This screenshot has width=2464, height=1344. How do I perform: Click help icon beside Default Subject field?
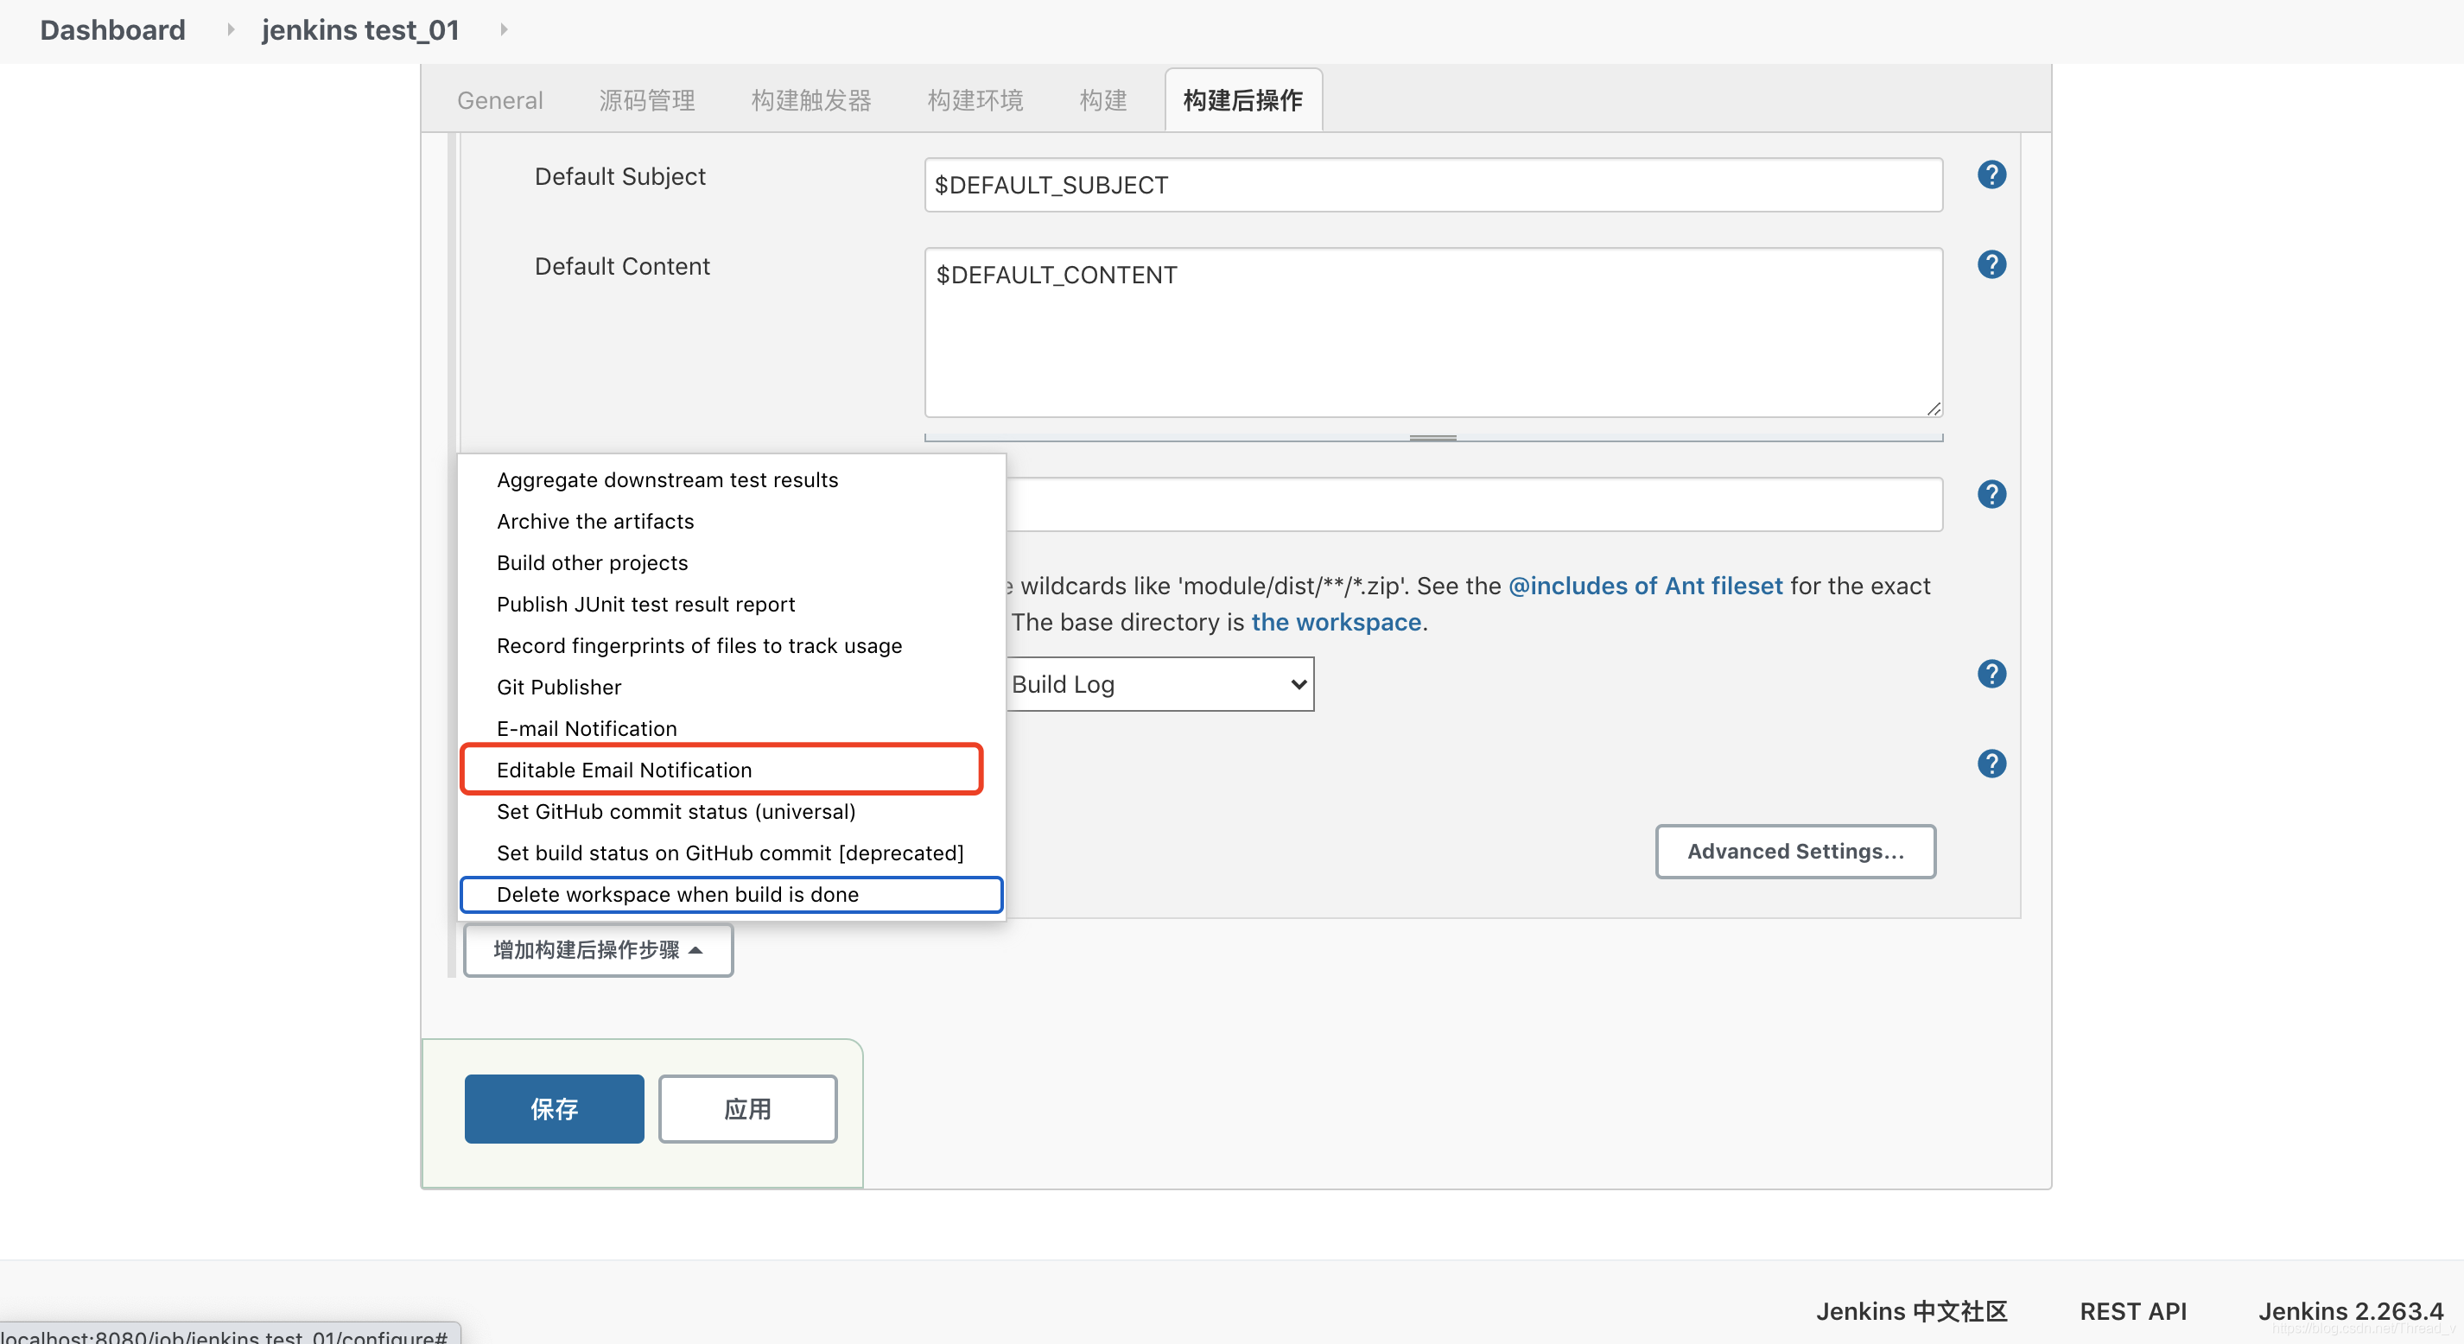click(1991, 175)
